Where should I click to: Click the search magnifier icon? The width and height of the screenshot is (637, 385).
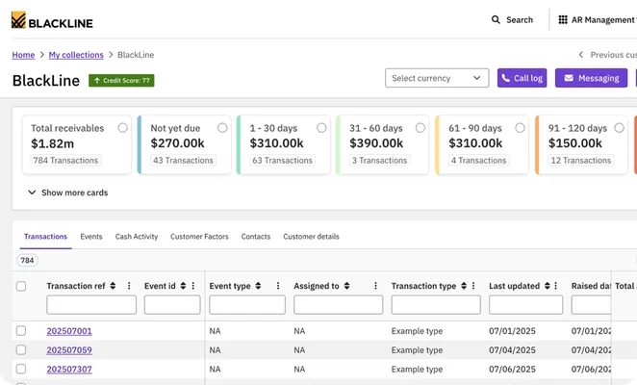click(496, 19)
